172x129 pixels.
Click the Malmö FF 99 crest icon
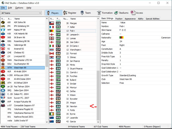click(x=3, y=30)
